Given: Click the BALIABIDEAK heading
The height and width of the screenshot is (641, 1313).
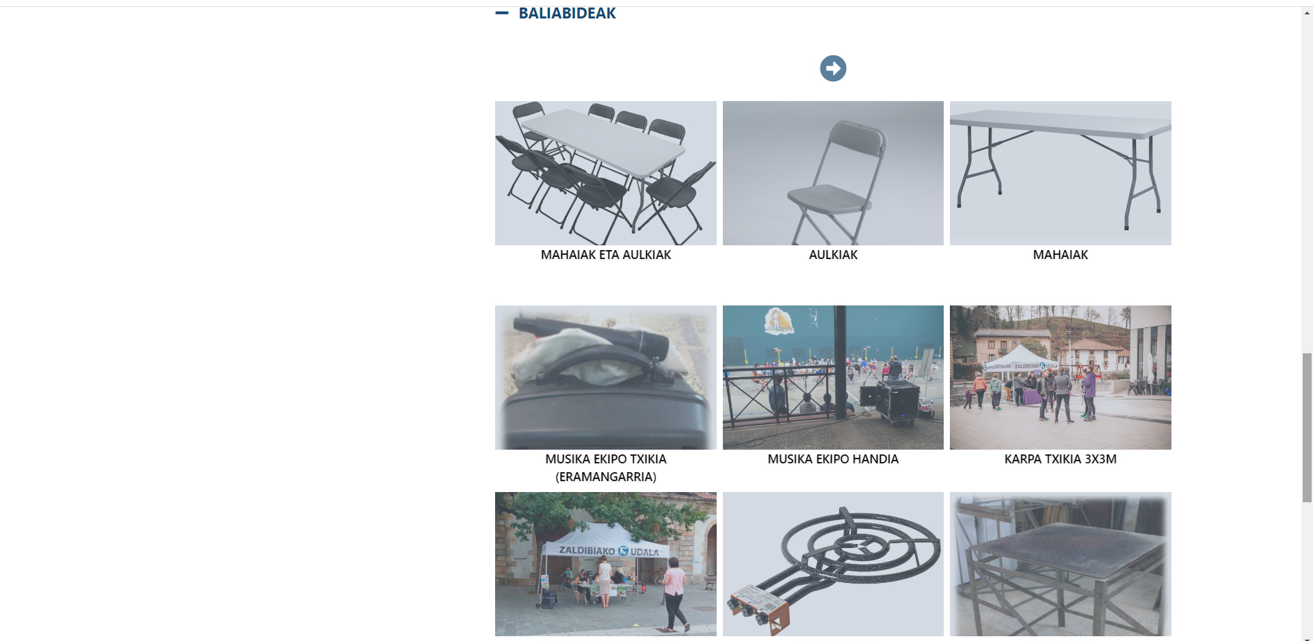Looking at the screenshot, I should click(x=567, y=13).
